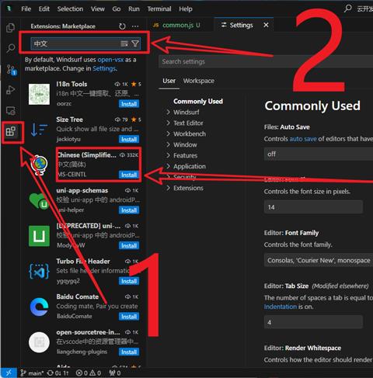The image size is (373, 378).
Task: Click the font size field showing 14
Action: pos(313,207)
